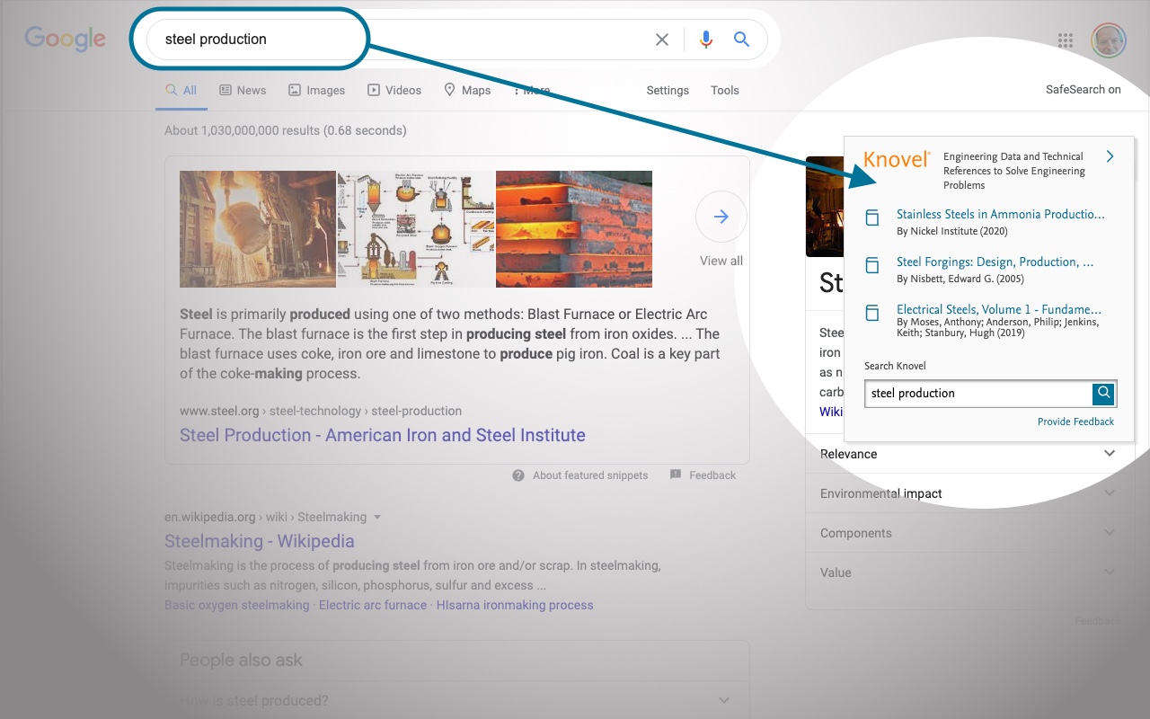Click the Knovel search submit icon
The height and width of the screenshot is (719, 1150).
(x=1103, y=394)
